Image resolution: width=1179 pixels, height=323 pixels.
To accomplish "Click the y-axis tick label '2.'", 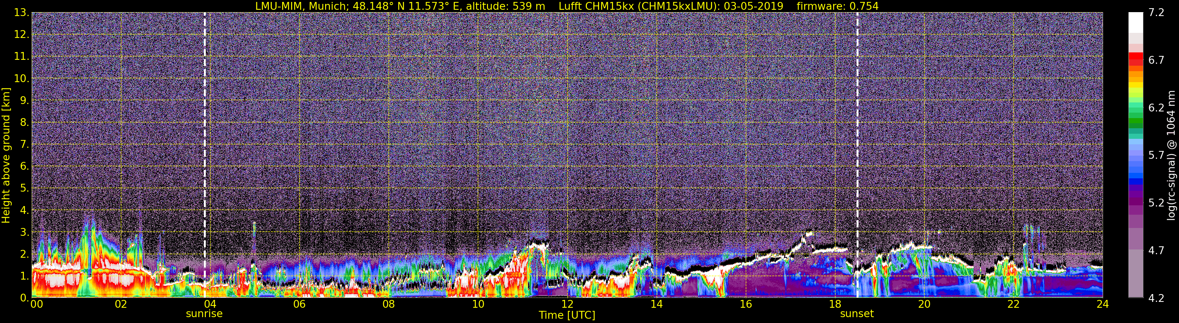I will pyautogui.click(x=25, y=255).
